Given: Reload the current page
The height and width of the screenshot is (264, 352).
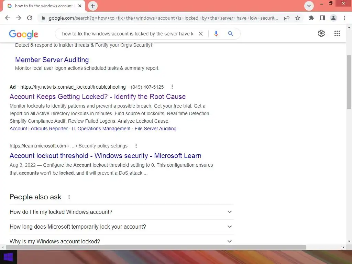Looking at the screenshot, I should (x=30, y=18).
